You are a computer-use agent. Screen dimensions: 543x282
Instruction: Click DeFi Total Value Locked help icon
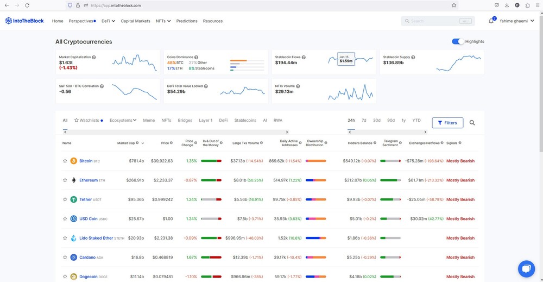[x=206, y=86]
